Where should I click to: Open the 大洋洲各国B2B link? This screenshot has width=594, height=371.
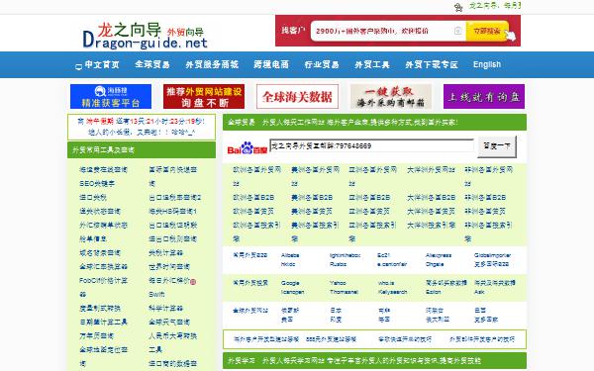tap(431, 197)
